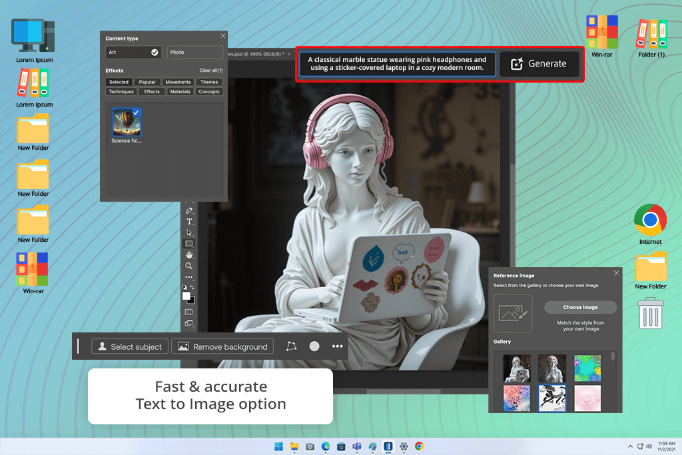Show hidden icons in system tray
This screenshot has height=455, width=682.
[x=630, y=446]
